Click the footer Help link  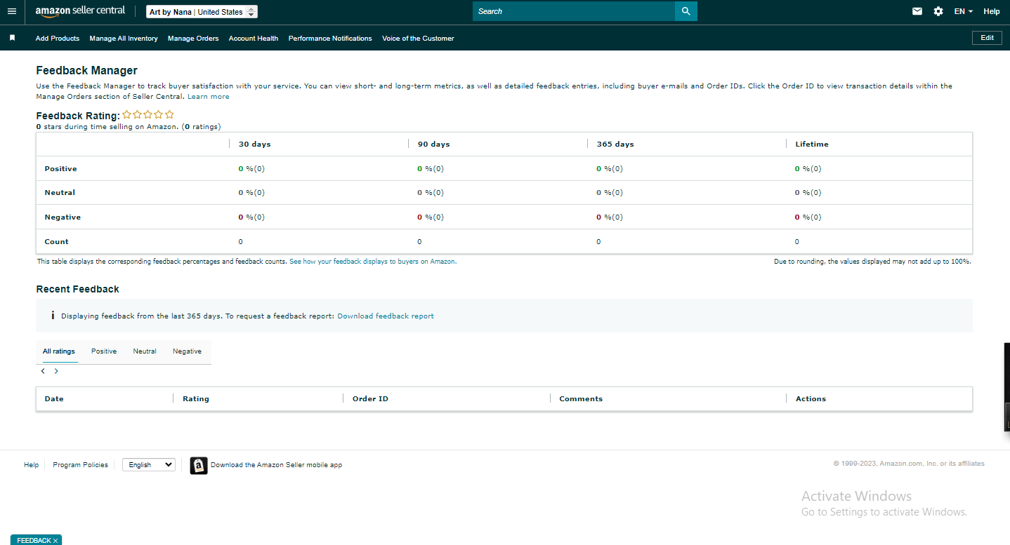coord(32,465)
